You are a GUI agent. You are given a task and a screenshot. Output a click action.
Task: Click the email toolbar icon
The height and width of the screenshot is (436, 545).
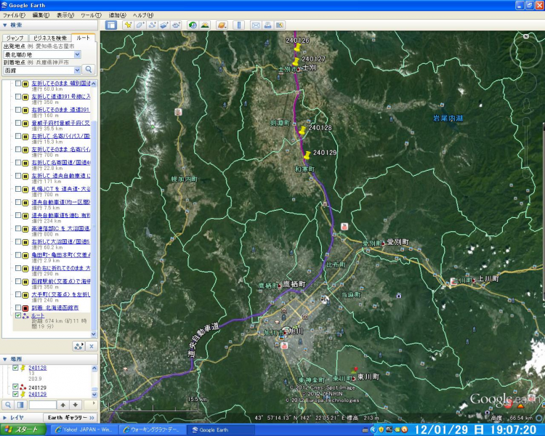(256, 25)
